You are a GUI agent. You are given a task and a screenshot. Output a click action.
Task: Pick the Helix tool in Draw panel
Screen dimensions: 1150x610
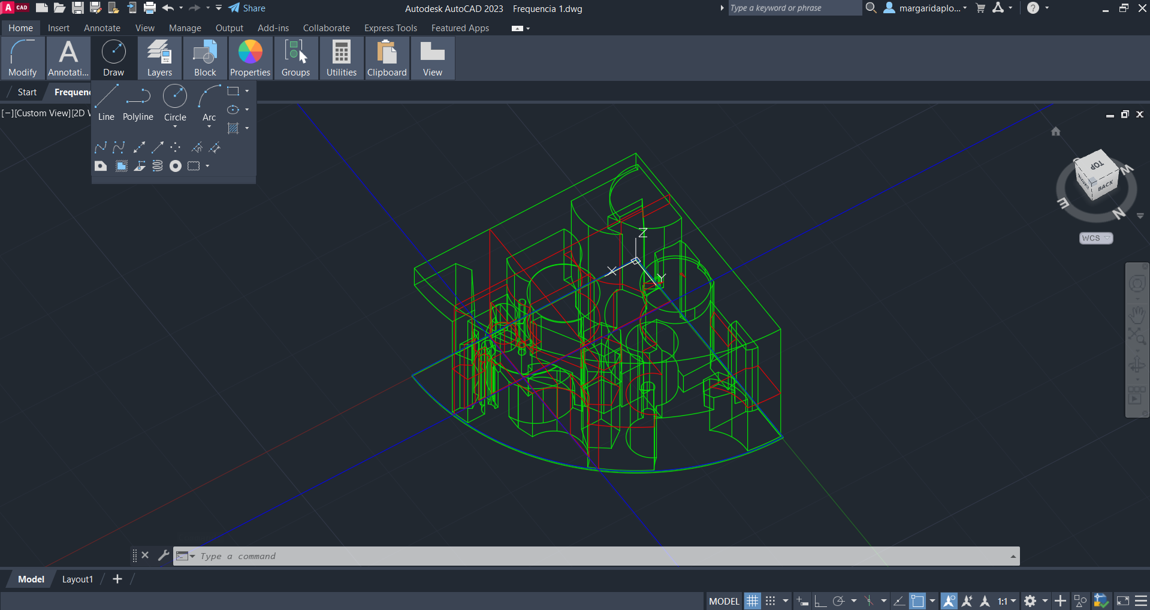click(158, 166)
